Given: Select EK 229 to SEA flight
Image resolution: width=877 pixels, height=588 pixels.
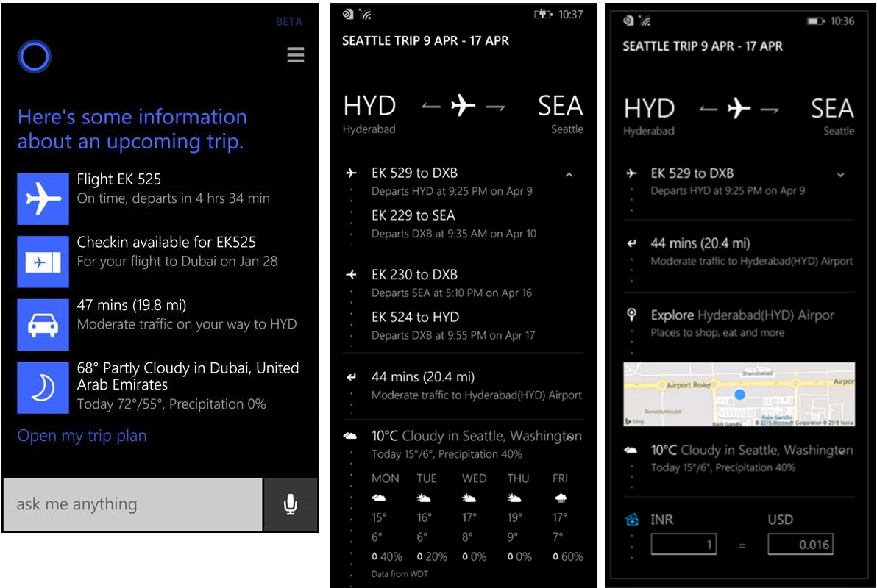Looking at the screenshot, I should coord(454,224).
